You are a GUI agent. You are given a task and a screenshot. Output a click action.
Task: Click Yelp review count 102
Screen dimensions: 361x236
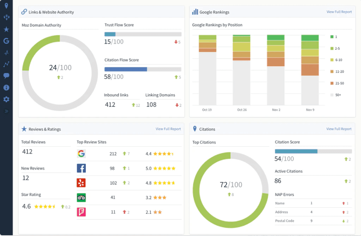point(113,183)
